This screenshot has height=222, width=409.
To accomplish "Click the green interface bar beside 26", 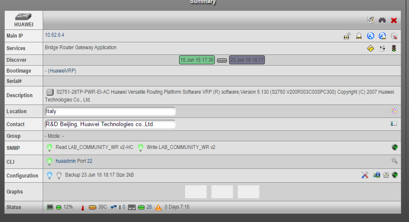I will (x=141, y=207).
